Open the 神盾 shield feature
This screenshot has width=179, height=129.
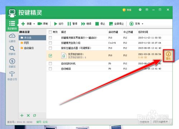[x=127, y=10]
